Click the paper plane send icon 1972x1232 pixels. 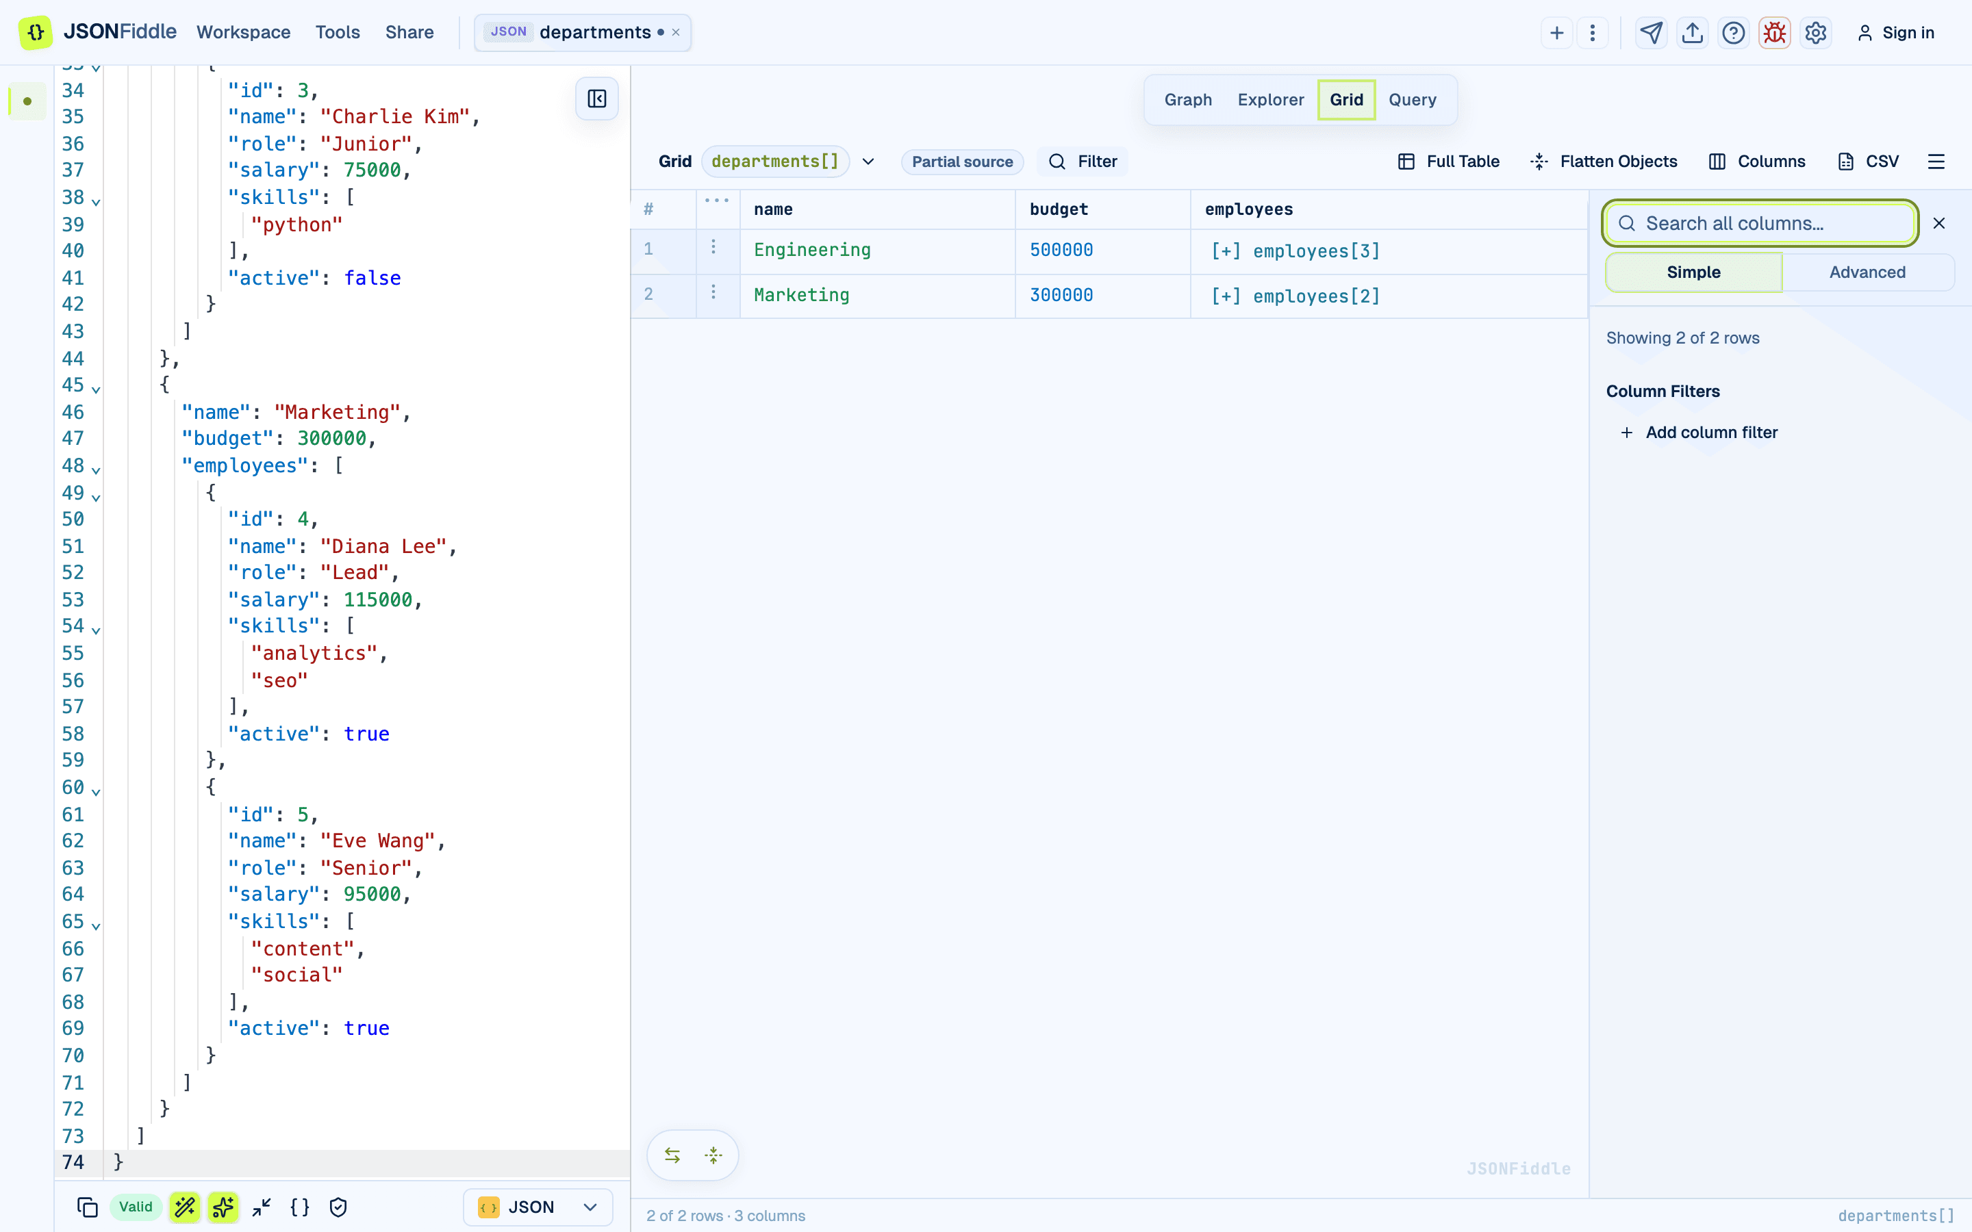coord(1651,33)
